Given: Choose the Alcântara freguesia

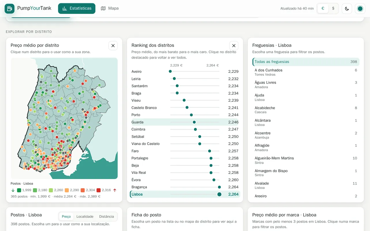Looking at the screenshot, I should (x=306, y=122).
